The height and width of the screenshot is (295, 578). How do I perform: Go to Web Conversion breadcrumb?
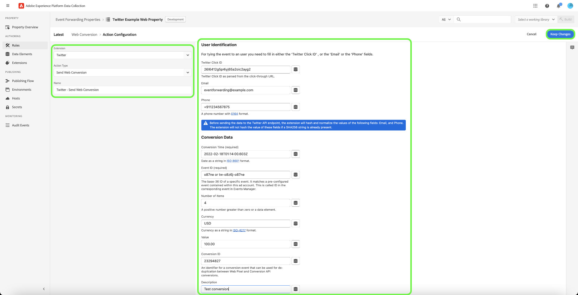point(84,35)
